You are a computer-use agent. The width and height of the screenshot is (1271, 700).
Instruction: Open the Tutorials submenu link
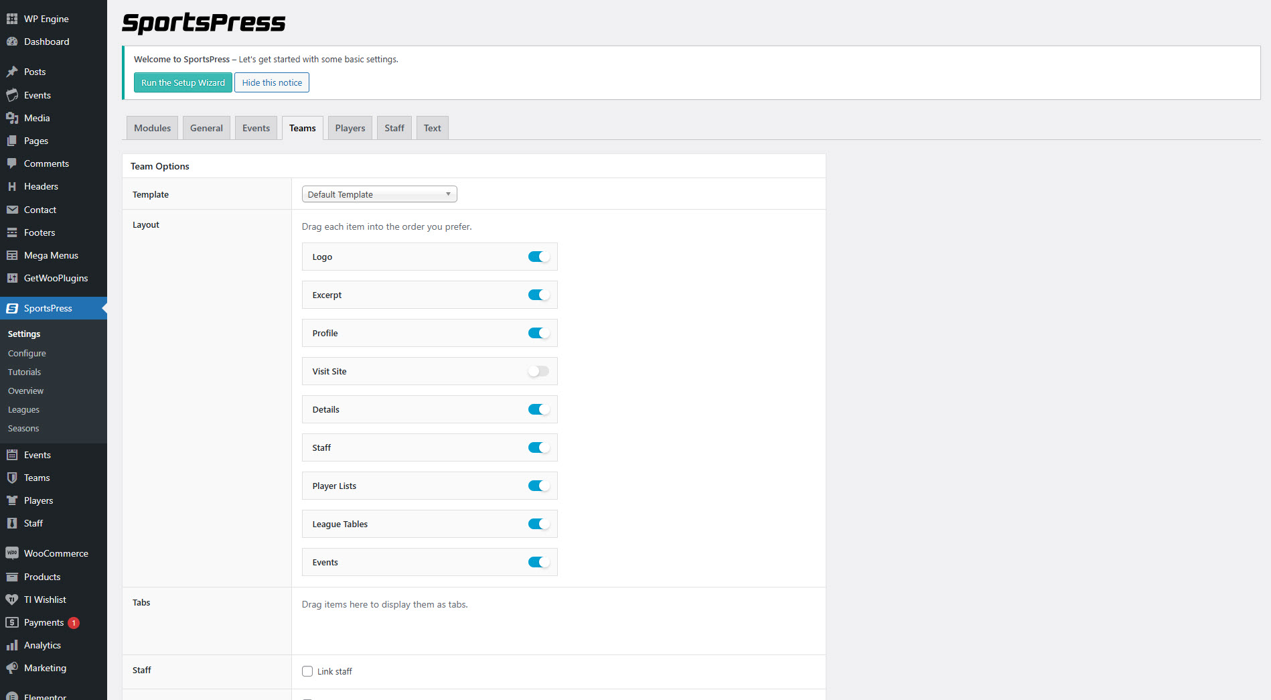24,372
